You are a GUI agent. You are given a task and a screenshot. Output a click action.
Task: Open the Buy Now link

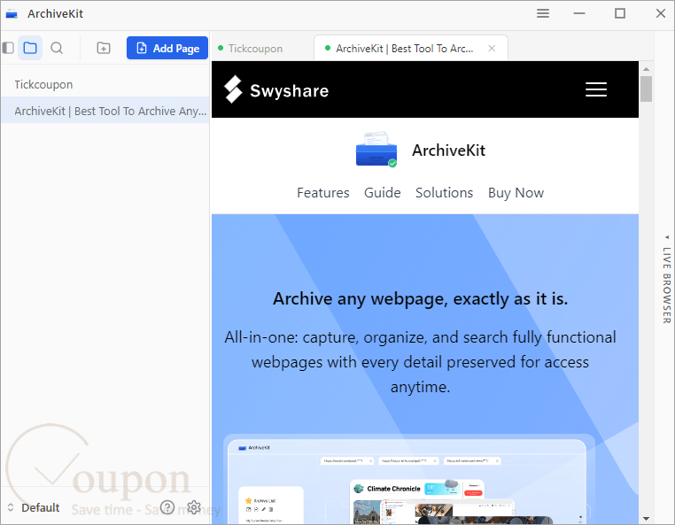point(516,193)
